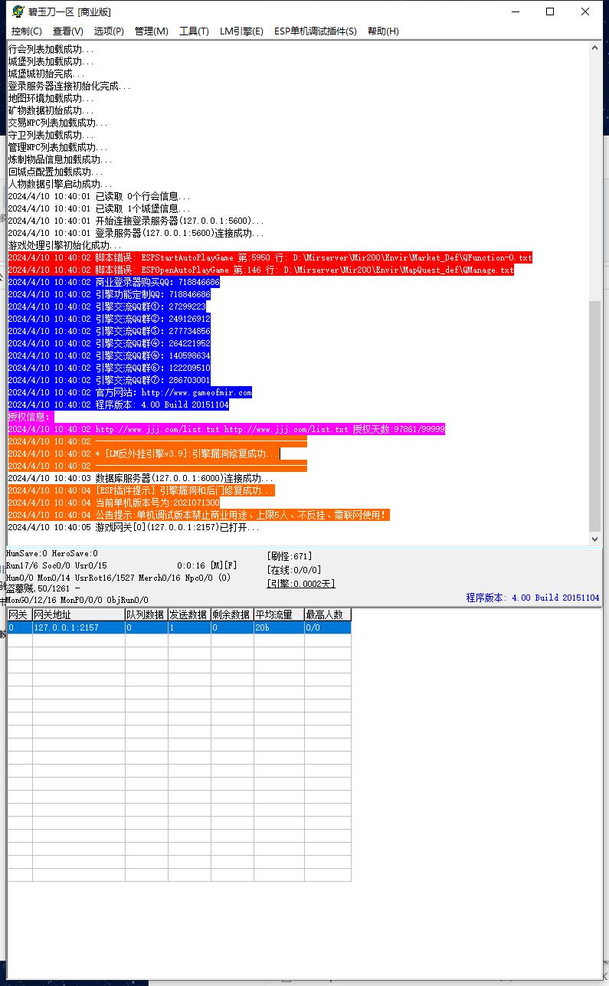Click the 游戏网关[0](127.0.0.1:2157)已打开 line
The image size is (609, 986).
[133, 527]
